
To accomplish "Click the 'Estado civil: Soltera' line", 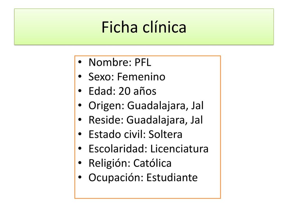I will pyautogui.click(x=135, y=134).
